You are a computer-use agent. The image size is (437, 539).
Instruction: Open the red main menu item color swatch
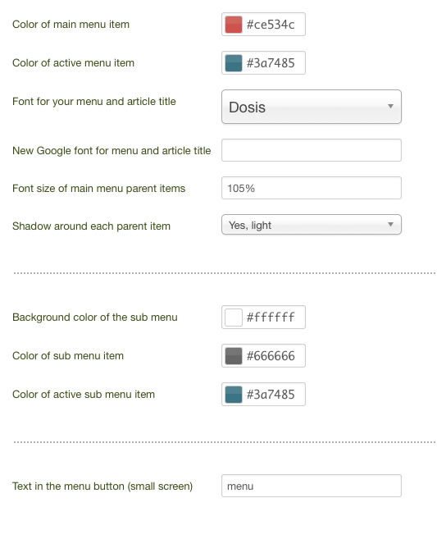point(234,25)
